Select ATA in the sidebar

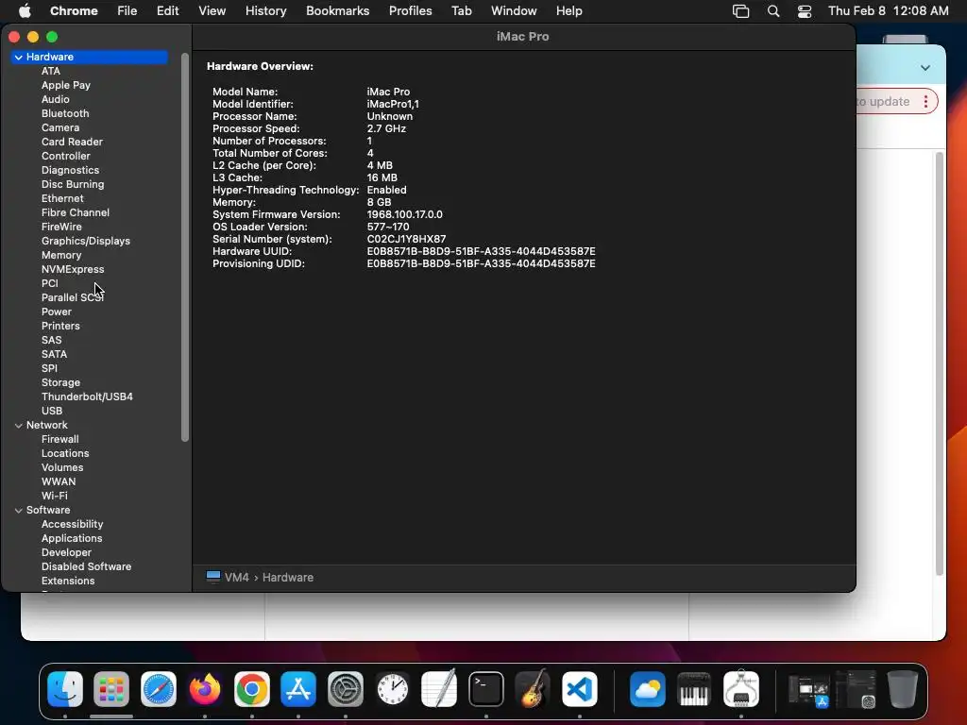point(51,71)
